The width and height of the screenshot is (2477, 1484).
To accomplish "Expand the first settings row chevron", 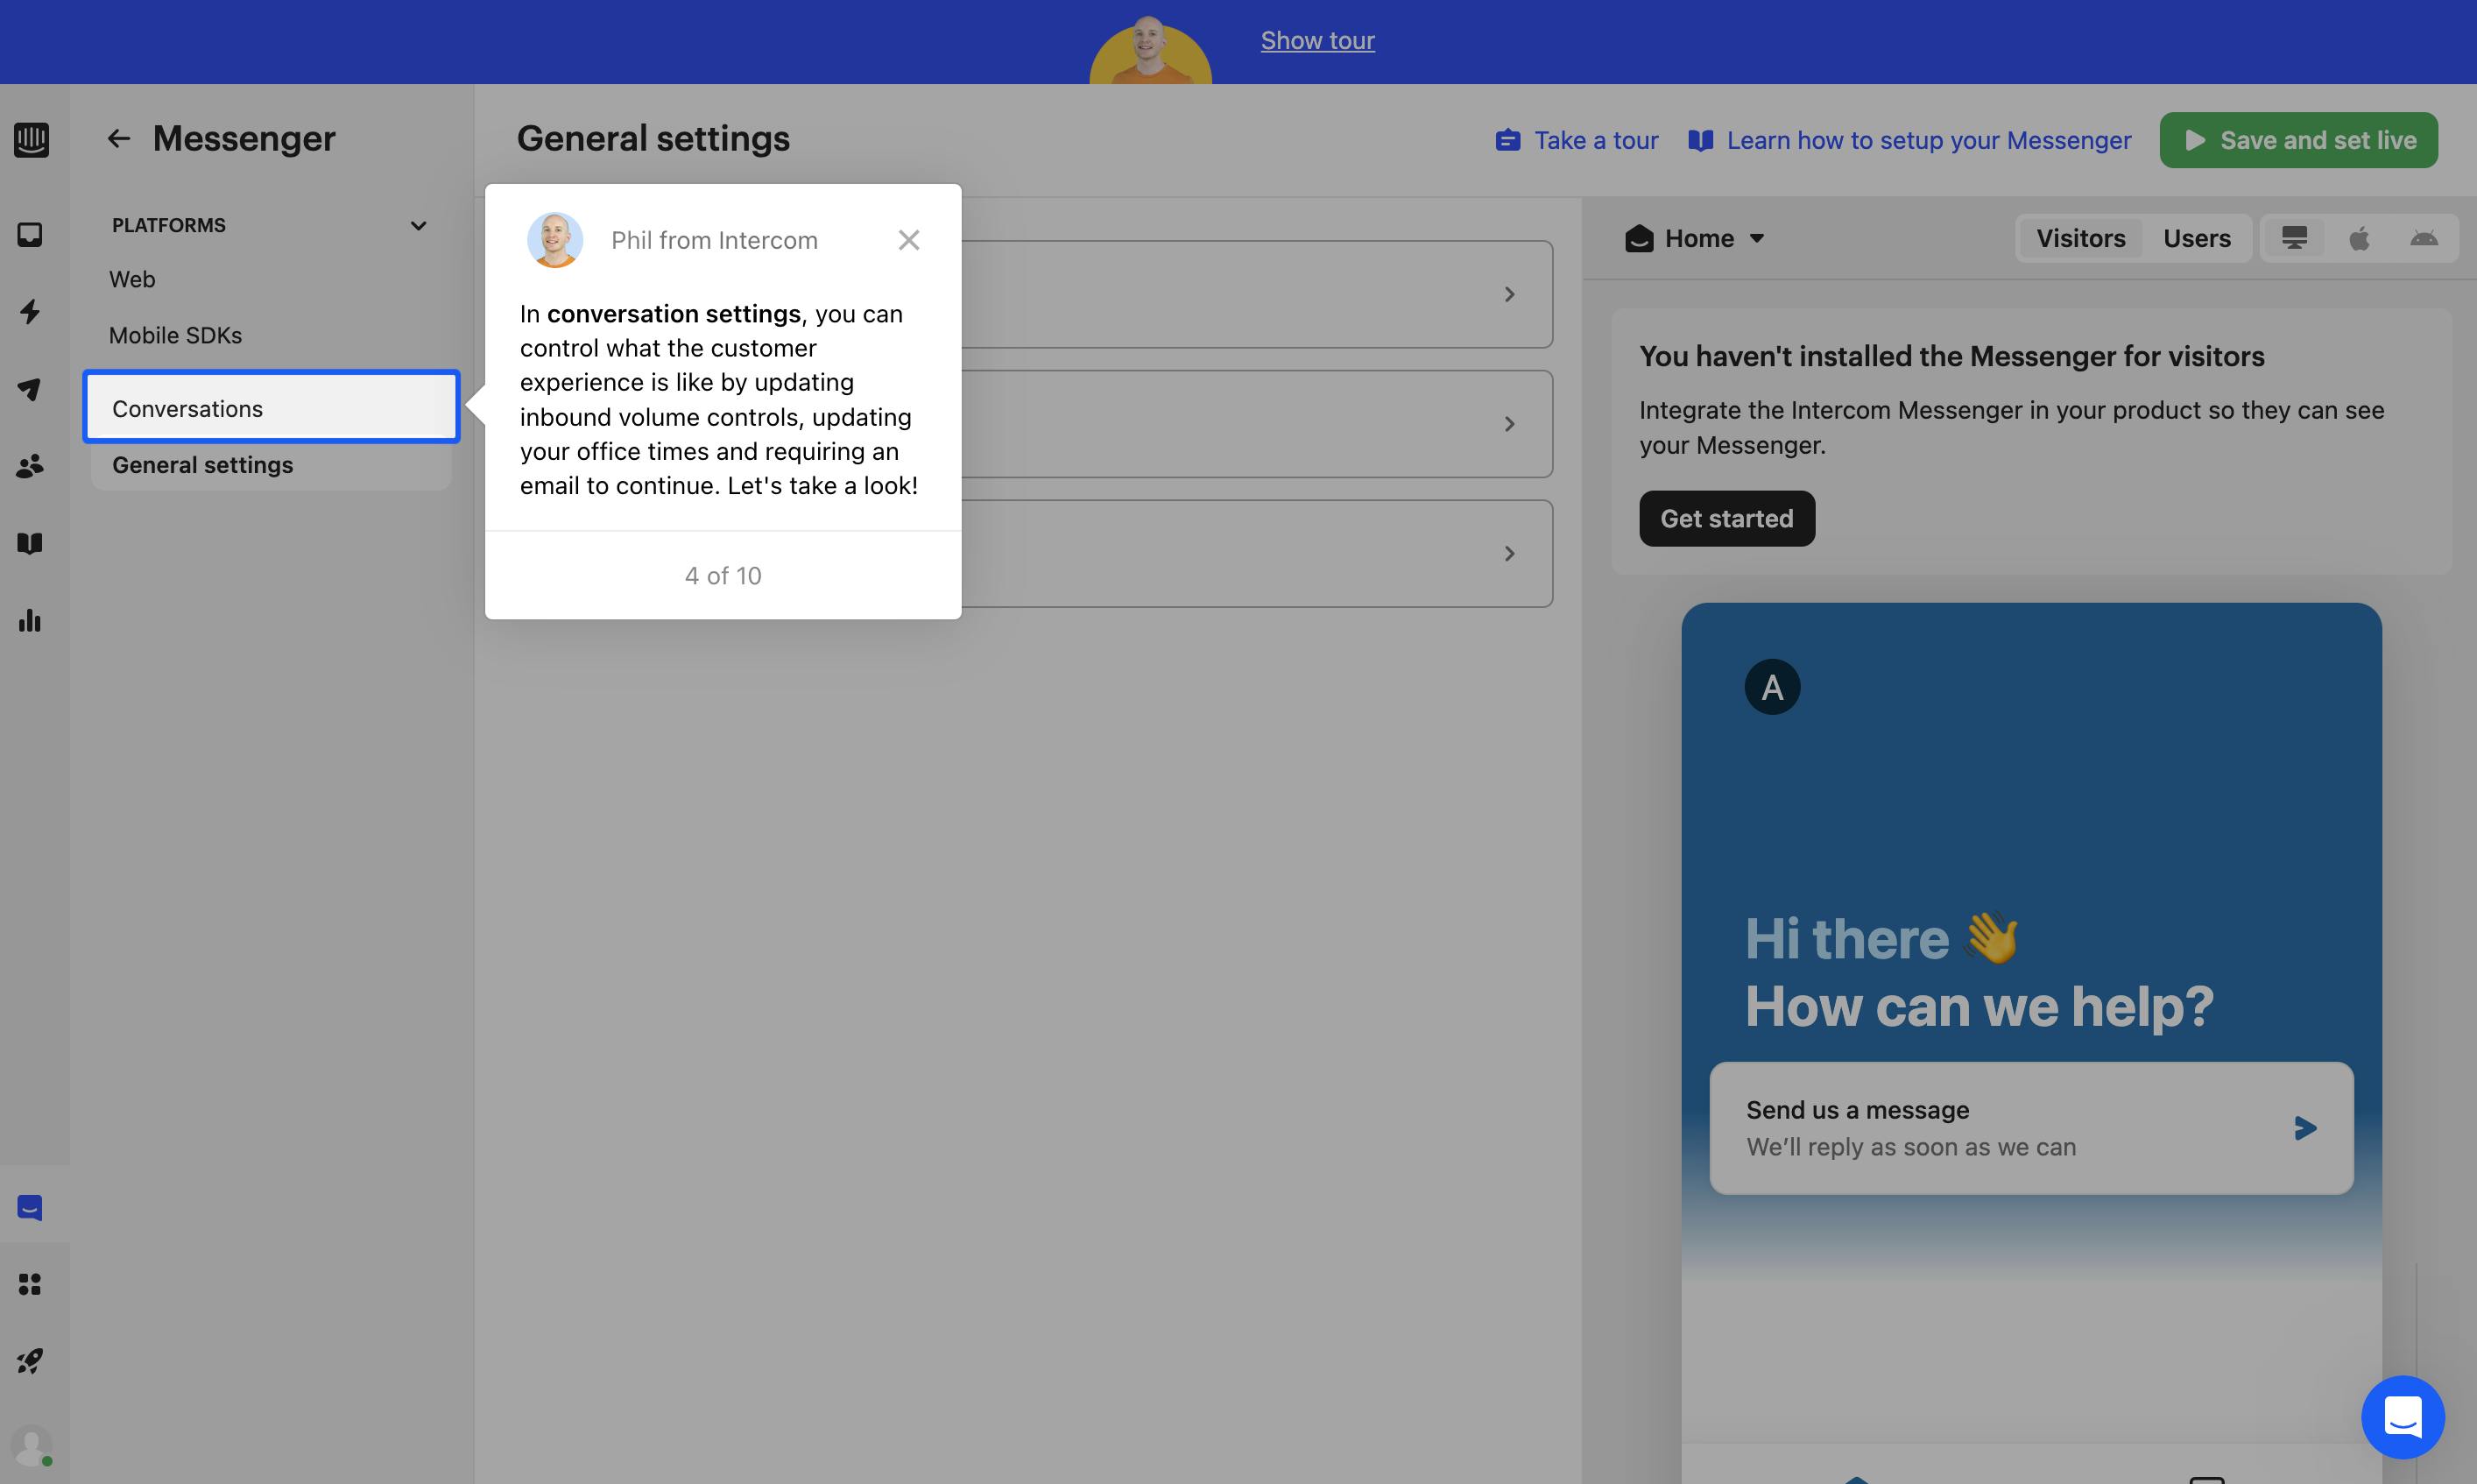I will point(1509,294).
